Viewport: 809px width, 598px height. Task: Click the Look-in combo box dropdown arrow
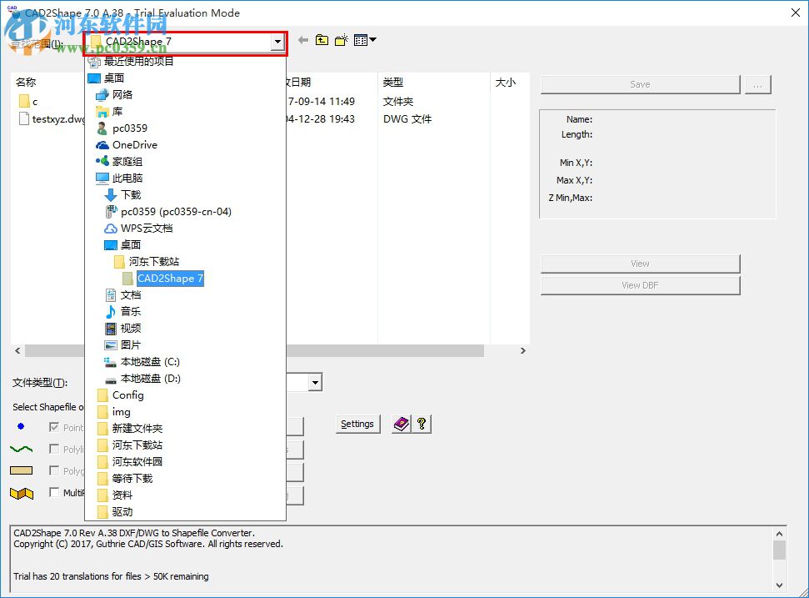278,41
